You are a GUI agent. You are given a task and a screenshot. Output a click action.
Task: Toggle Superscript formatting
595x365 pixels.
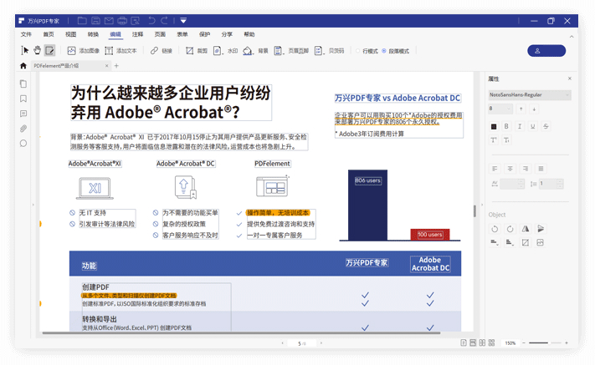coord(494,140)
